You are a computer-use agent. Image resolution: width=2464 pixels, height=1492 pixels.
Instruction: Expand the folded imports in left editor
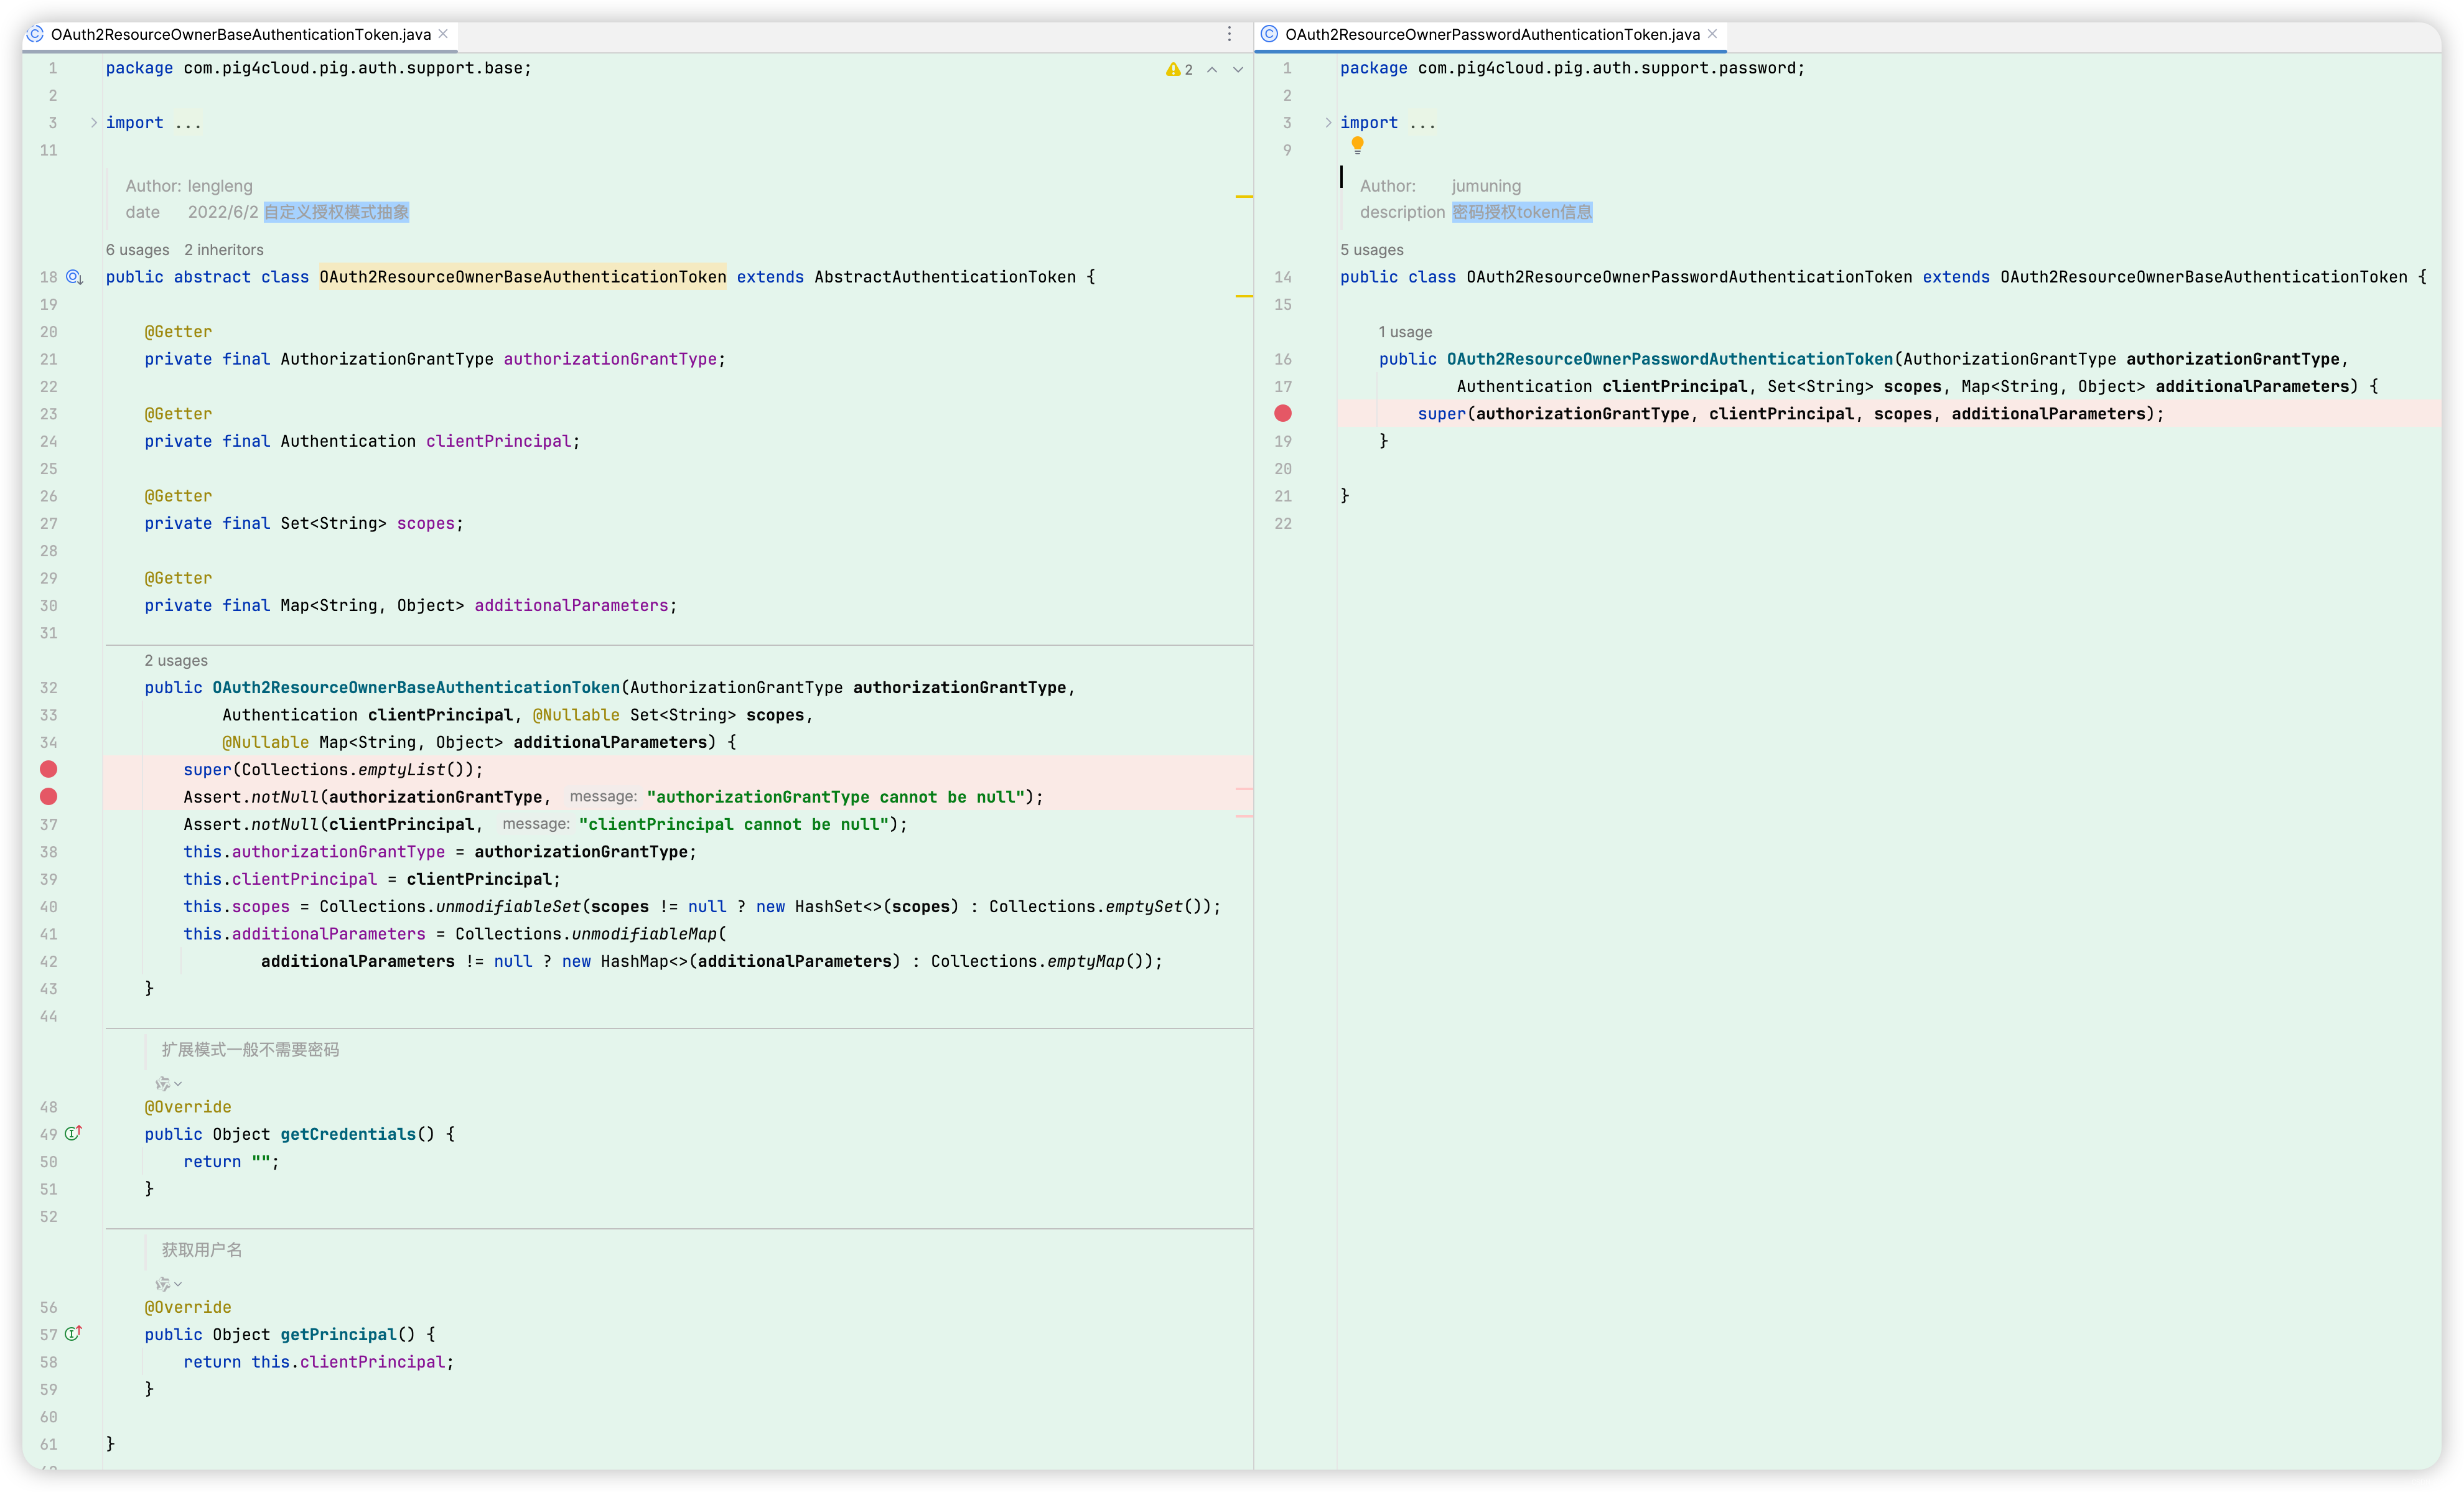tap(94, 122)
